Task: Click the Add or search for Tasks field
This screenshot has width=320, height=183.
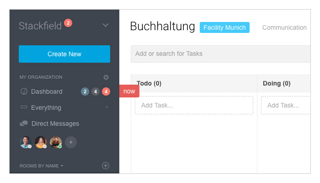Action: click(221, 54)
